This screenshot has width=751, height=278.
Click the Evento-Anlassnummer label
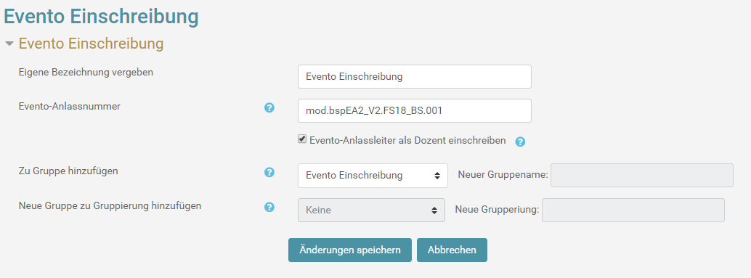(70, 106)
